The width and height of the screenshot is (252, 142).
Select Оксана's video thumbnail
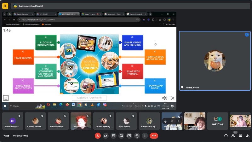[81, 121]
